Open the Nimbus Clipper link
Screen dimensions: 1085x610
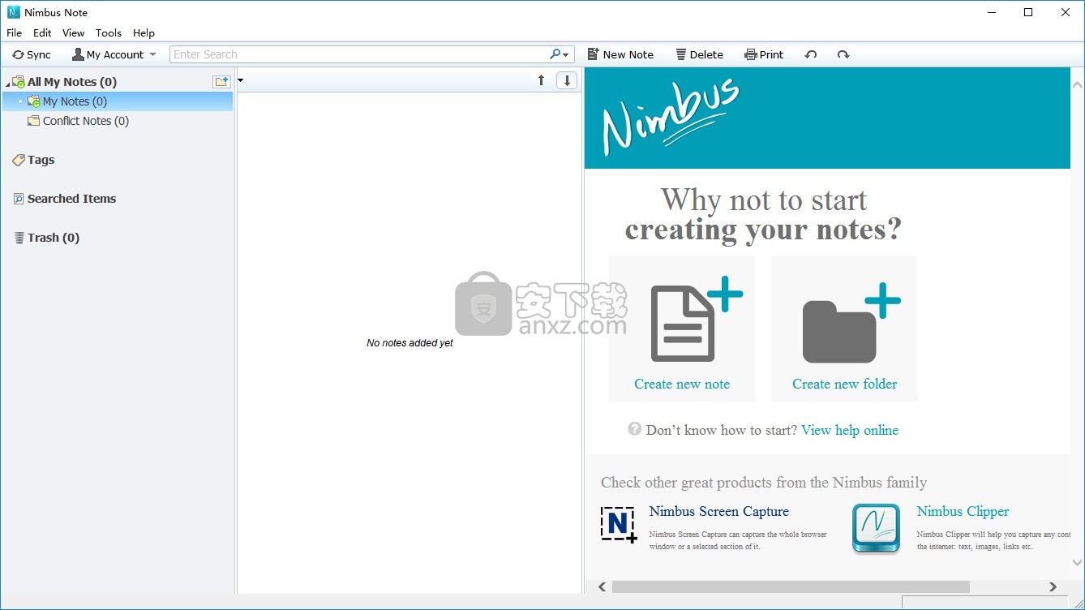tap(963, 511)
